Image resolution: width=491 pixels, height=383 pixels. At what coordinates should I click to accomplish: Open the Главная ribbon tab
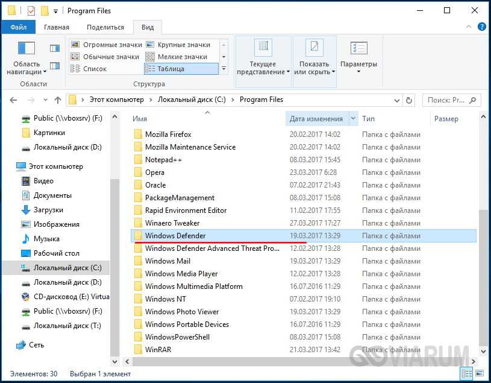[x=56, y=27]
